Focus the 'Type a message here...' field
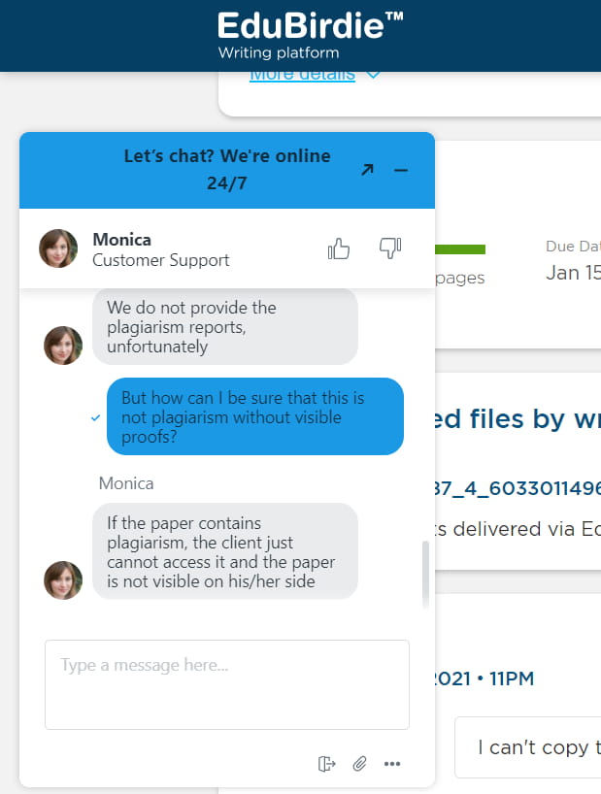Image resolution: width=601 pixels, height=794 pixels. pyautogui.click(x=227, y=684)
